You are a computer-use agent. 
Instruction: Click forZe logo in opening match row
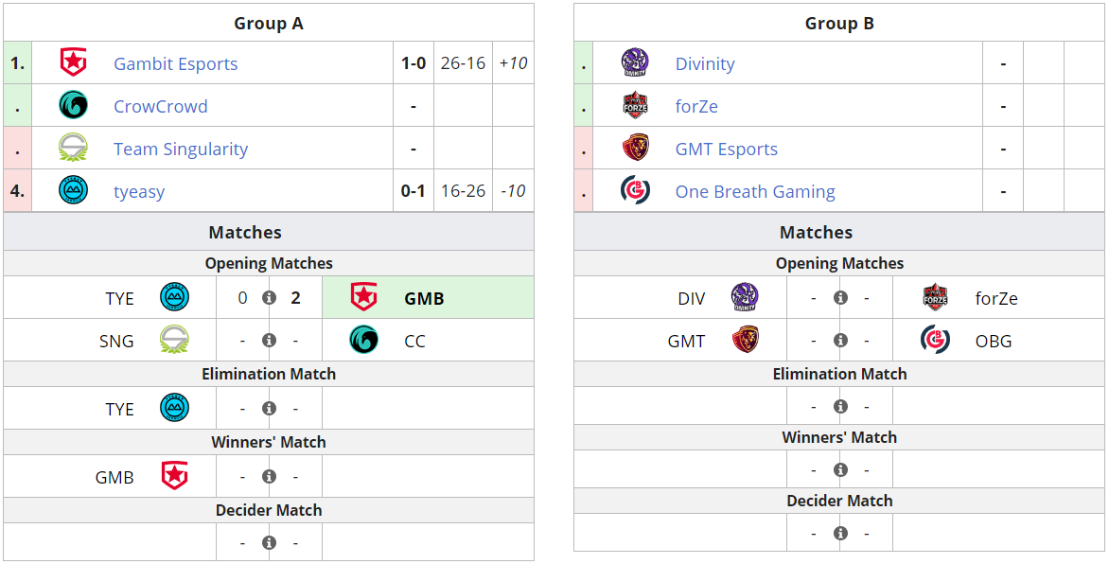point(935,298)
